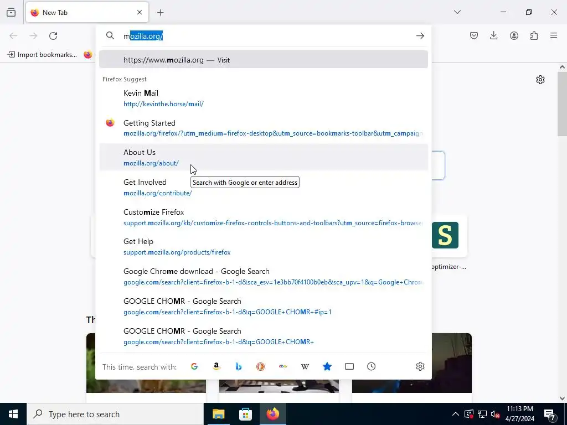Click the muted volume tray icon
This screenshot has width=567, height=425.
coord(496,414)
